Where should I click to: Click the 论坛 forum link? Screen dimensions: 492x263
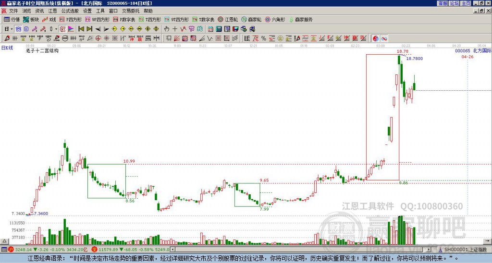point(455,3)
